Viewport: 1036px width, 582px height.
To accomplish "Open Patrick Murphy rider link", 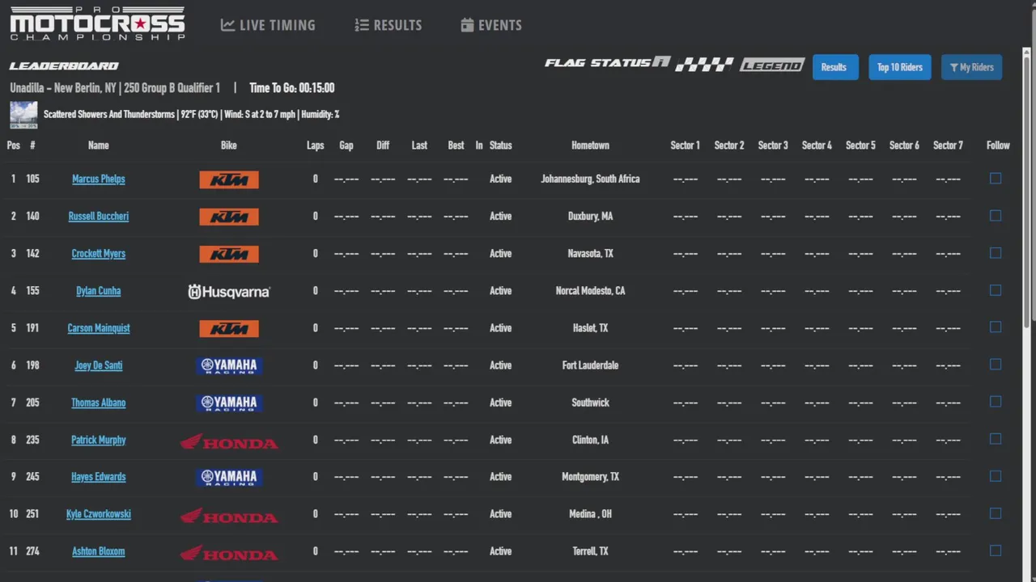I will [99, 440].
